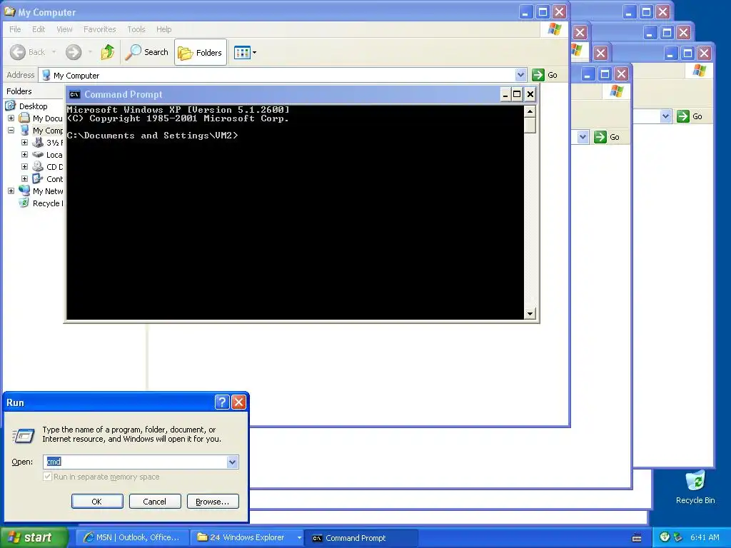Click Command Prompt scrollbar up arrow
Viewport: 731px width, 548px height.
point(530,112)
